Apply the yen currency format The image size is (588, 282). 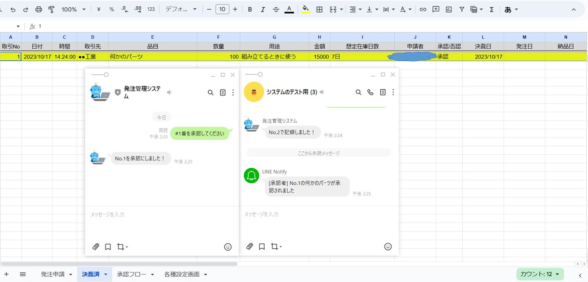coord(99,10)
